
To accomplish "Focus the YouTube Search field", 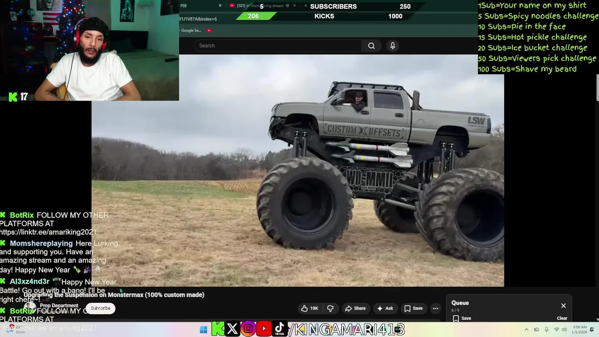I will 278,45.
